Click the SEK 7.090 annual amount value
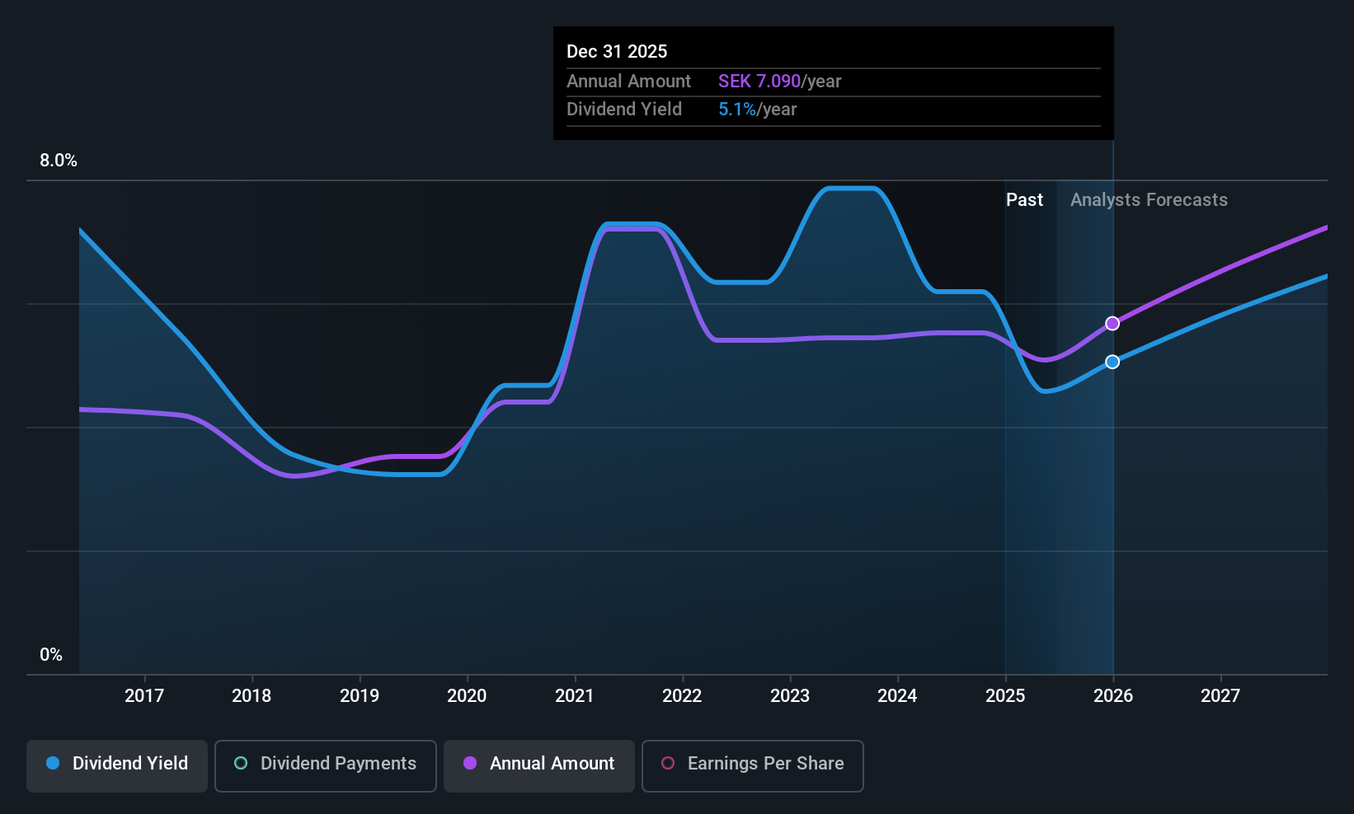1354x814 pixels. [x=759, y=82]
